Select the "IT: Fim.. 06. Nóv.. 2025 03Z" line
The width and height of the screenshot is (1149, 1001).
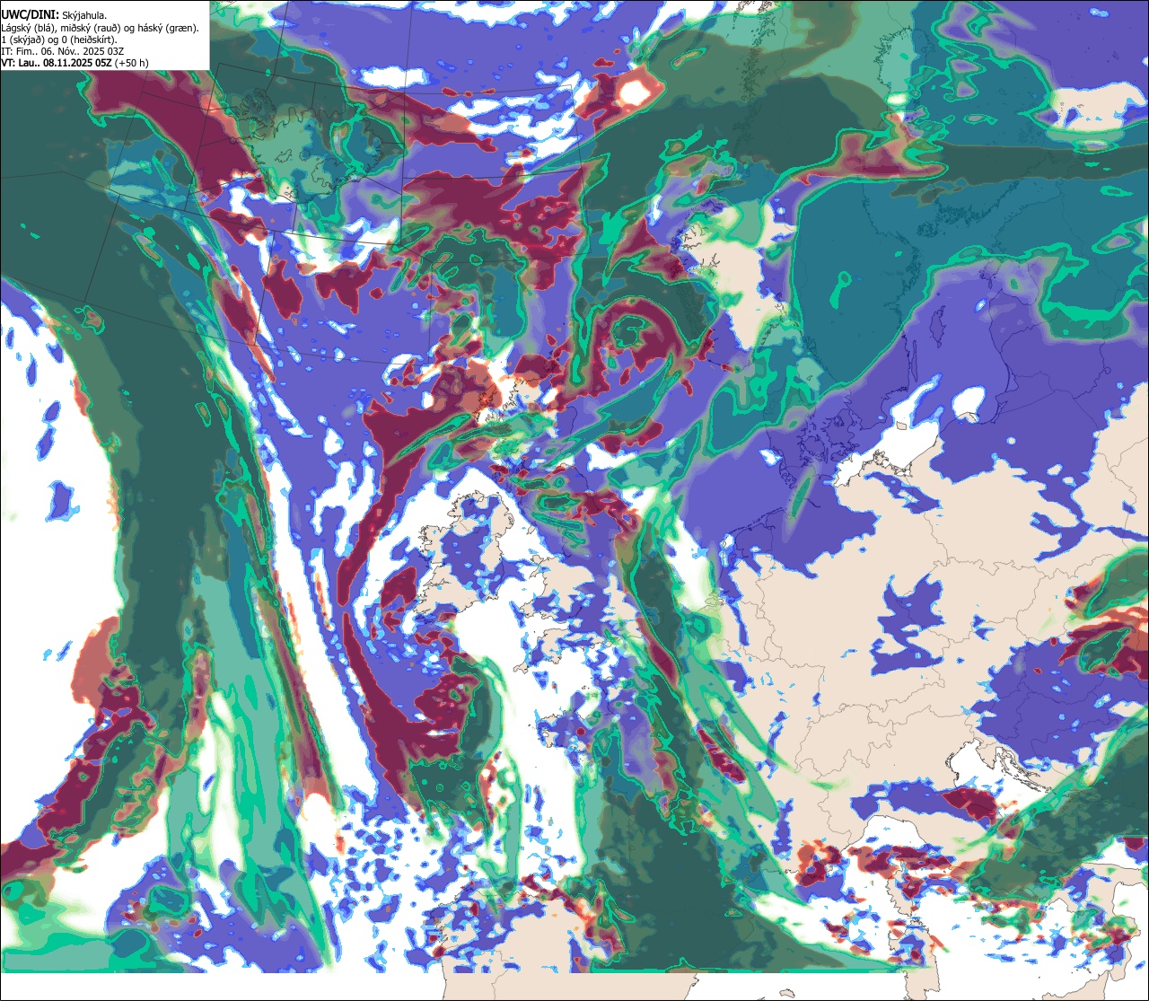pyautogui.click(x=63, y=51)
